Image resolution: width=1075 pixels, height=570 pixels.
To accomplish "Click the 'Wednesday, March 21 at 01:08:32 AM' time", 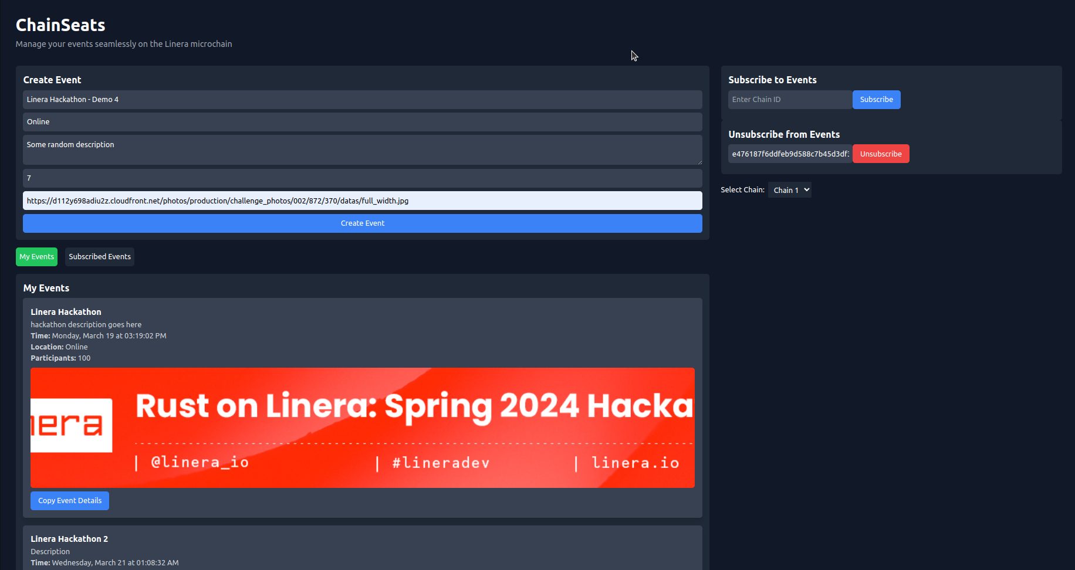I will coord(115,563).
